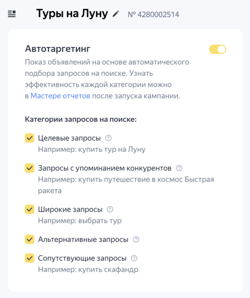
Task: Uncheck Запросы с упоминанием конкурентов checkbox
Action: pyautogui.click(x=30, y=168)
